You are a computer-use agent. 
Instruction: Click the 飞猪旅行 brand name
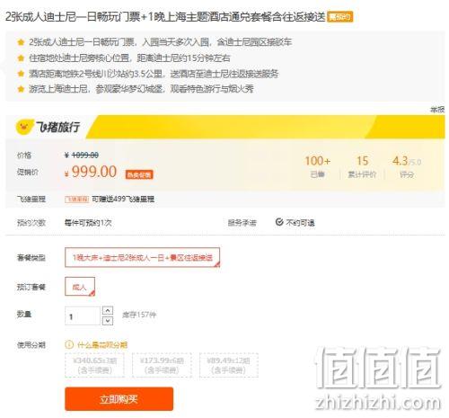click(57, 127)
